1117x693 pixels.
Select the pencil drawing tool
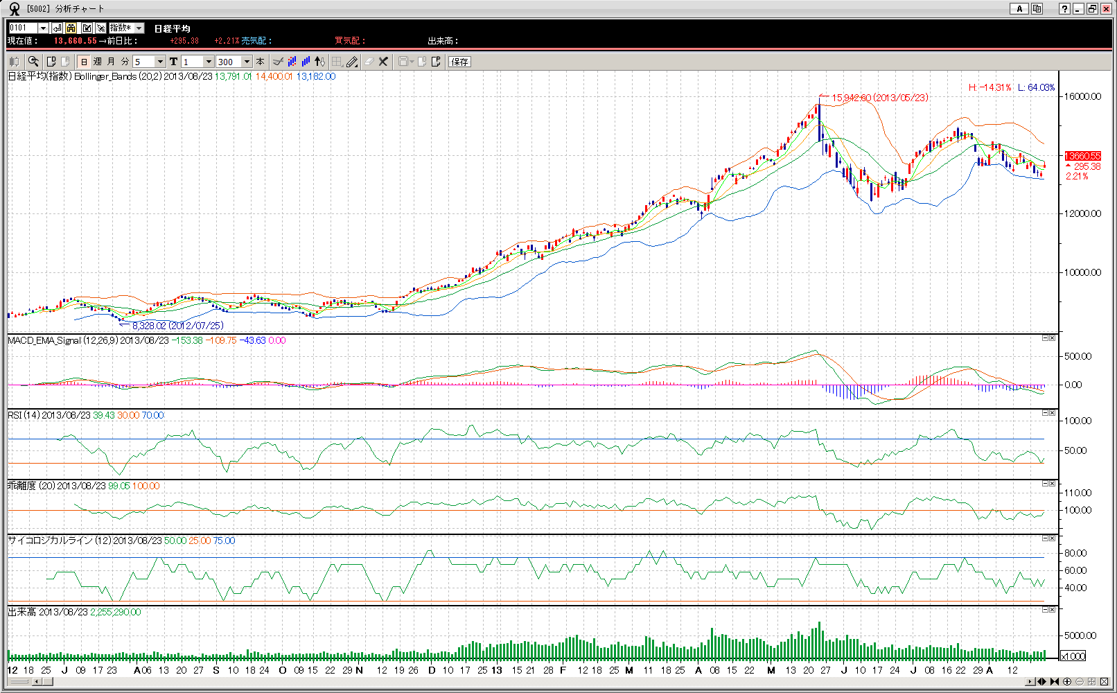[352, 62]
